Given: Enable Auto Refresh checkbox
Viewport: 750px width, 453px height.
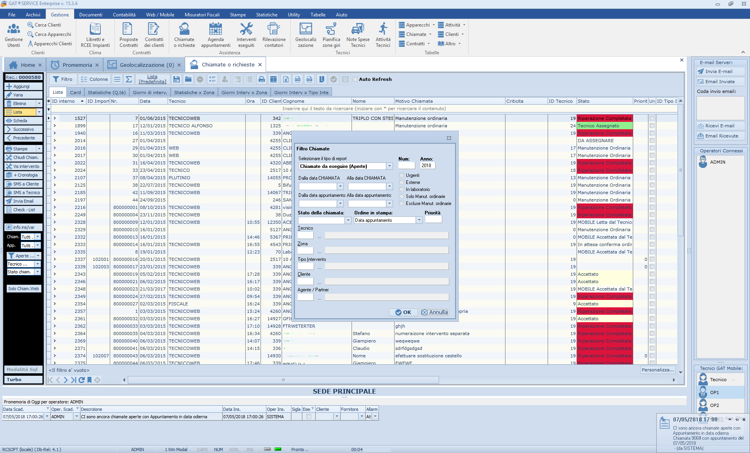Looking at the screenshot, I should (355, 79).
